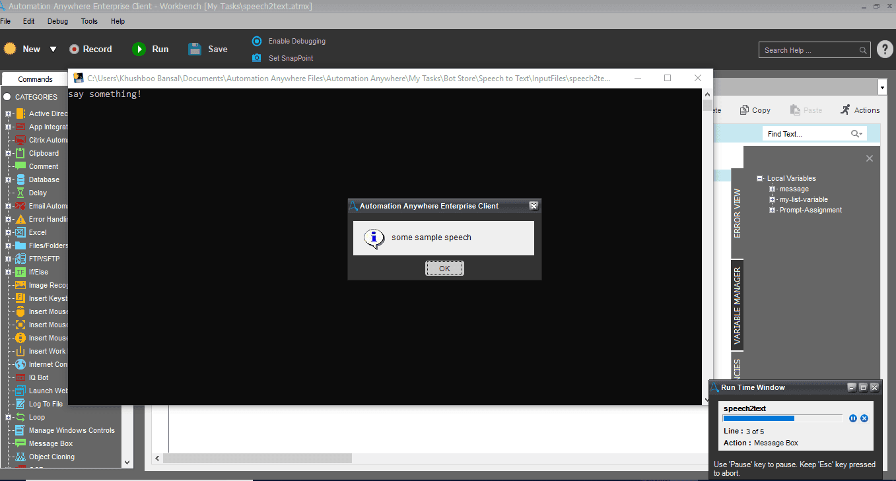Open the Tools menu
This screenshot has height=481, width=896.
point(89,21)
